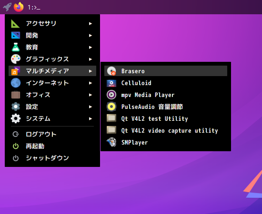Viewport: 262px width, 214px height.
Task: Click the blue gear 設定 icon
Action: click(16, 107)
